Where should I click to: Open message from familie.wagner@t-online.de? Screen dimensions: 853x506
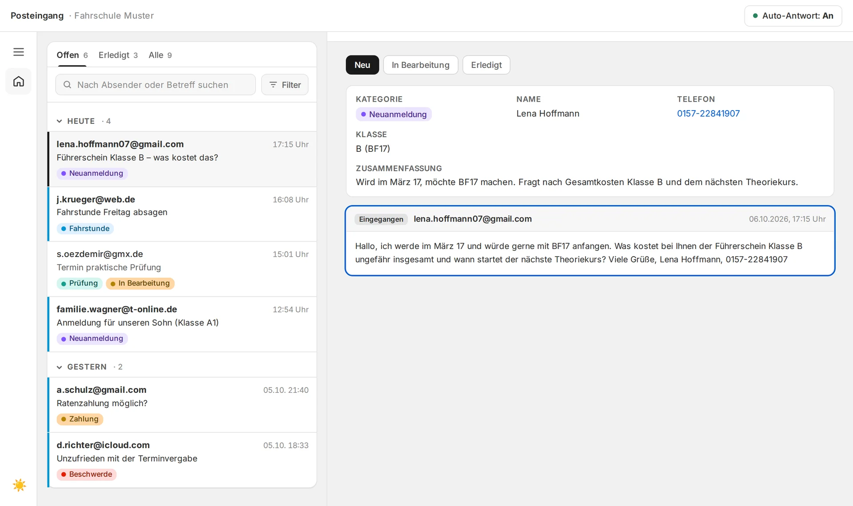[x=182, y=324]
